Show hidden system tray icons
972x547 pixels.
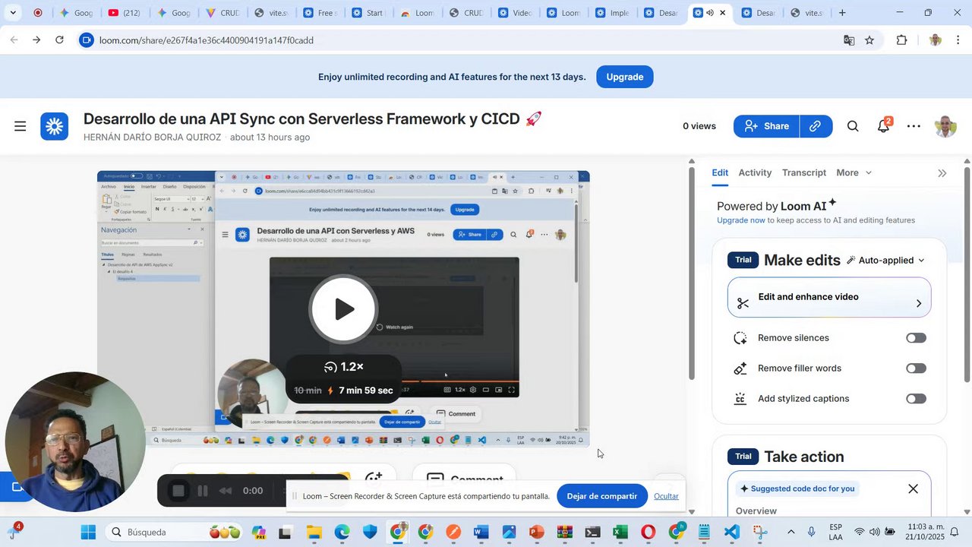point(791,532)
